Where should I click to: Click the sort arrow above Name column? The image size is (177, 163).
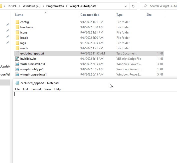46,12
